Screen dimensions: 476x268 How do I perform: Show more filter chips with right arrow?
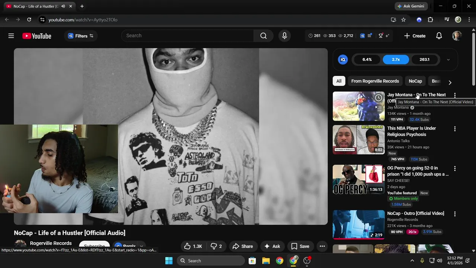coord(450,82)
